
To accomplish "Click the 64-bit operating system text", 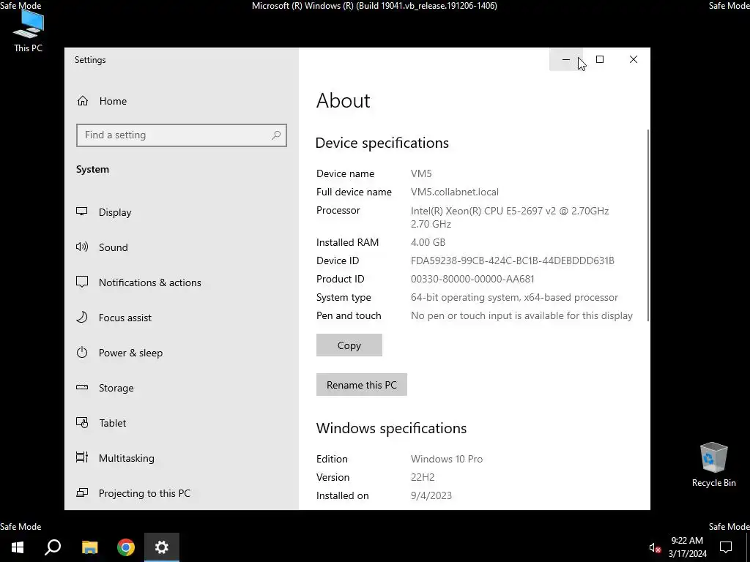I will 514,297.
